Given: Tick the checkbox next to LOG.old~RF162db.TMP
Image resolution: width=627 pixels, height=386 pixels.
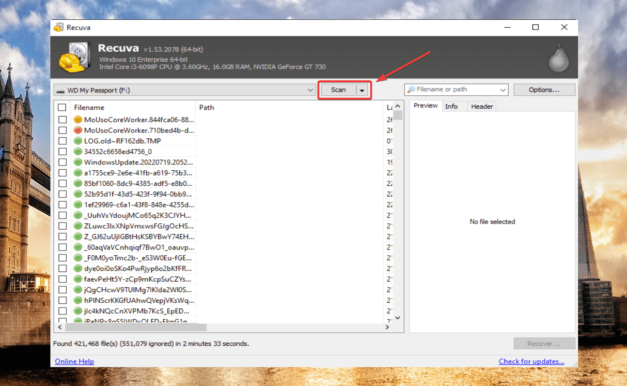Looking at the screenshot, I should point(62,141).
